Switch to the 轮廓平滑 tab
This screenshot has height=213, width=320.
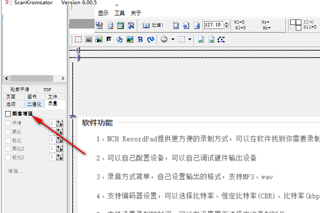pos(20,90)
